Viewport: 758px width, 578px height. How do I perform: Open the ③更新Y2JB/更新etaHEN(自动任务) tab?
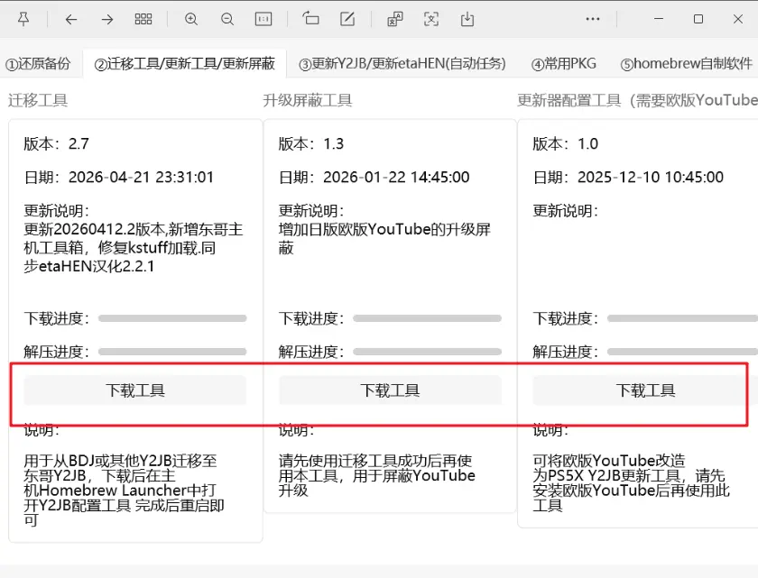coord(402,64)
